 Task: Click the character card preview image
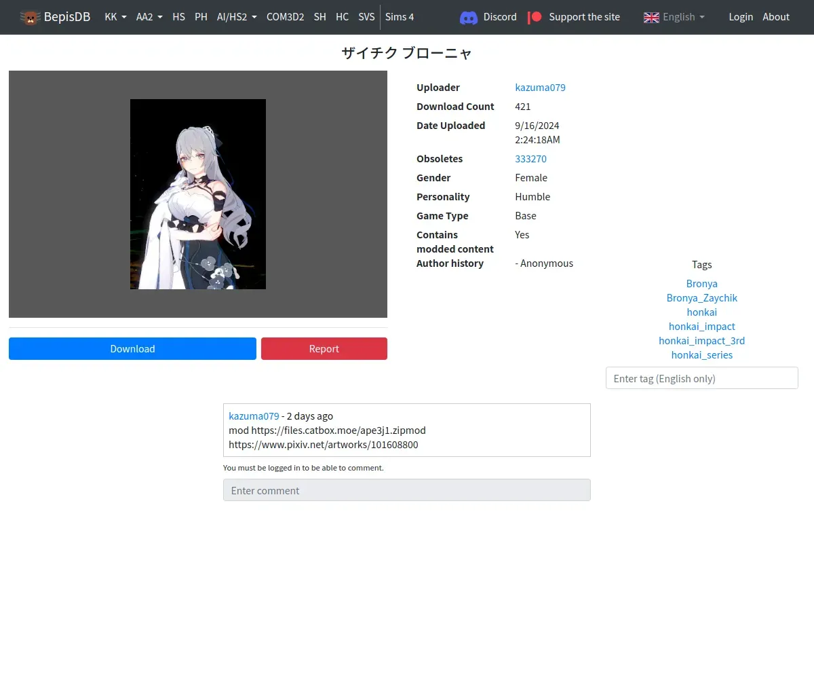(x=198, y=194)
